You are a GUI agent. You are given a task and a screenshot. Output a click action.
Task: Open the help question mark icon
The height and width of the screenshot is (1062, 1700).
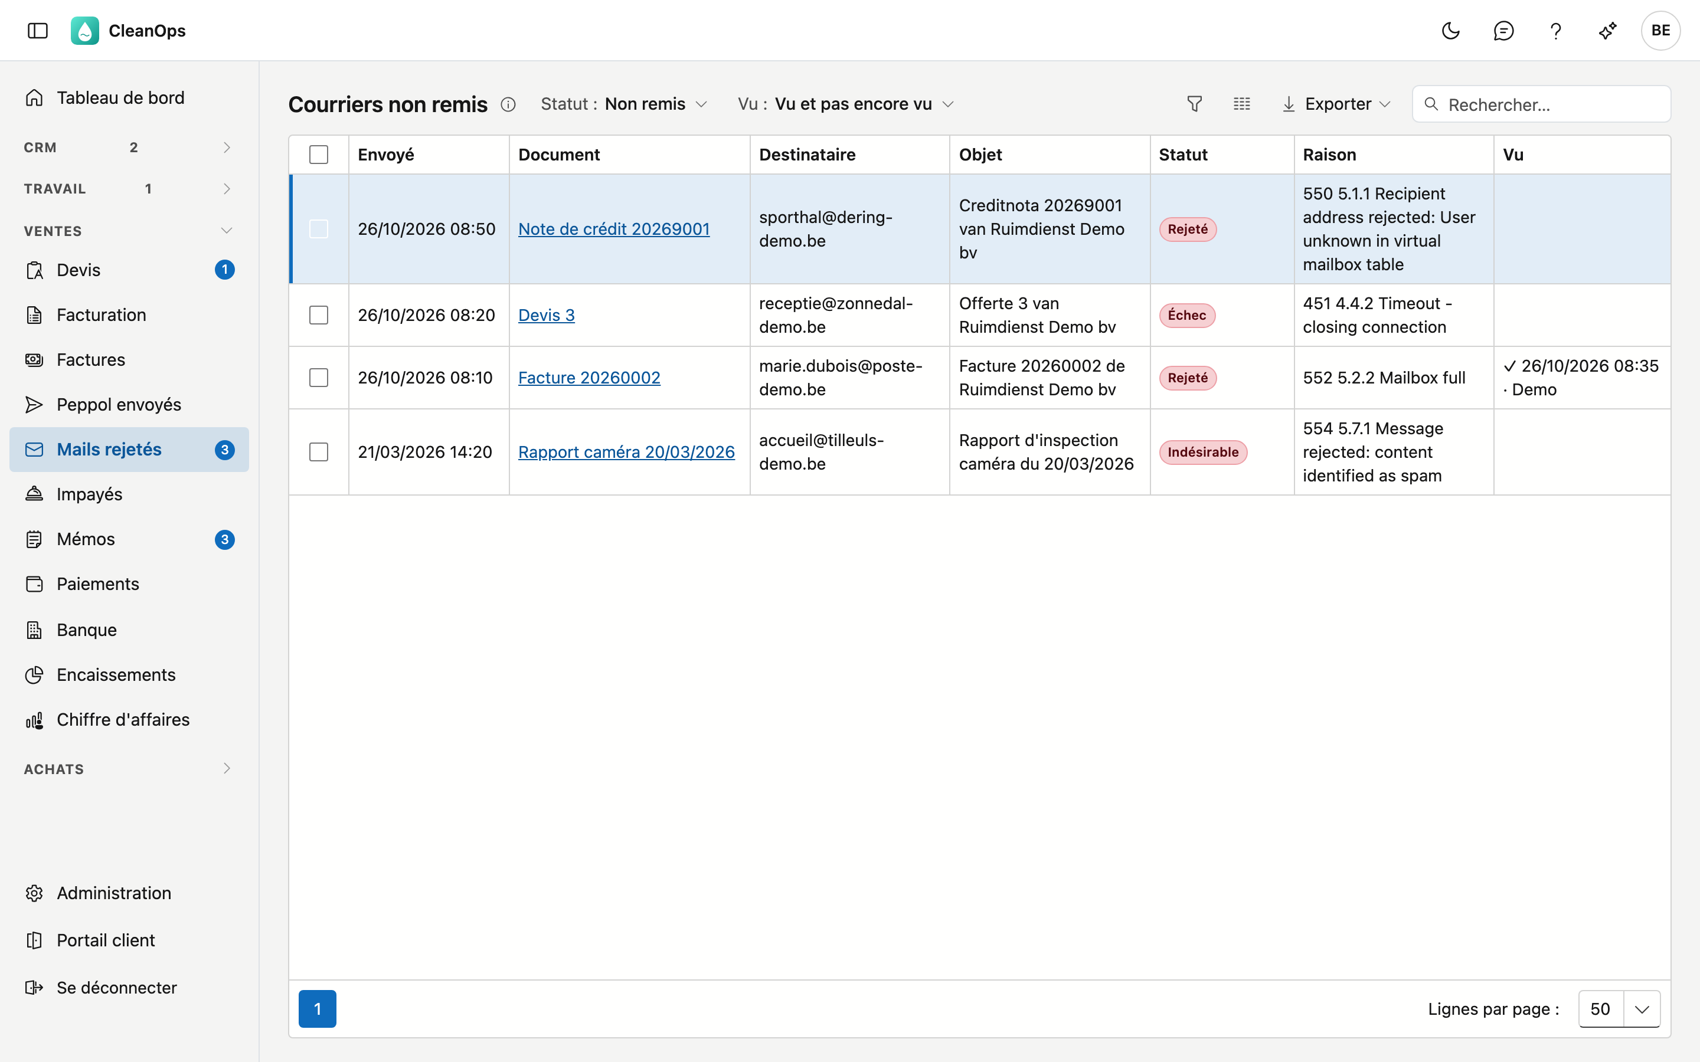[1555, 30]
